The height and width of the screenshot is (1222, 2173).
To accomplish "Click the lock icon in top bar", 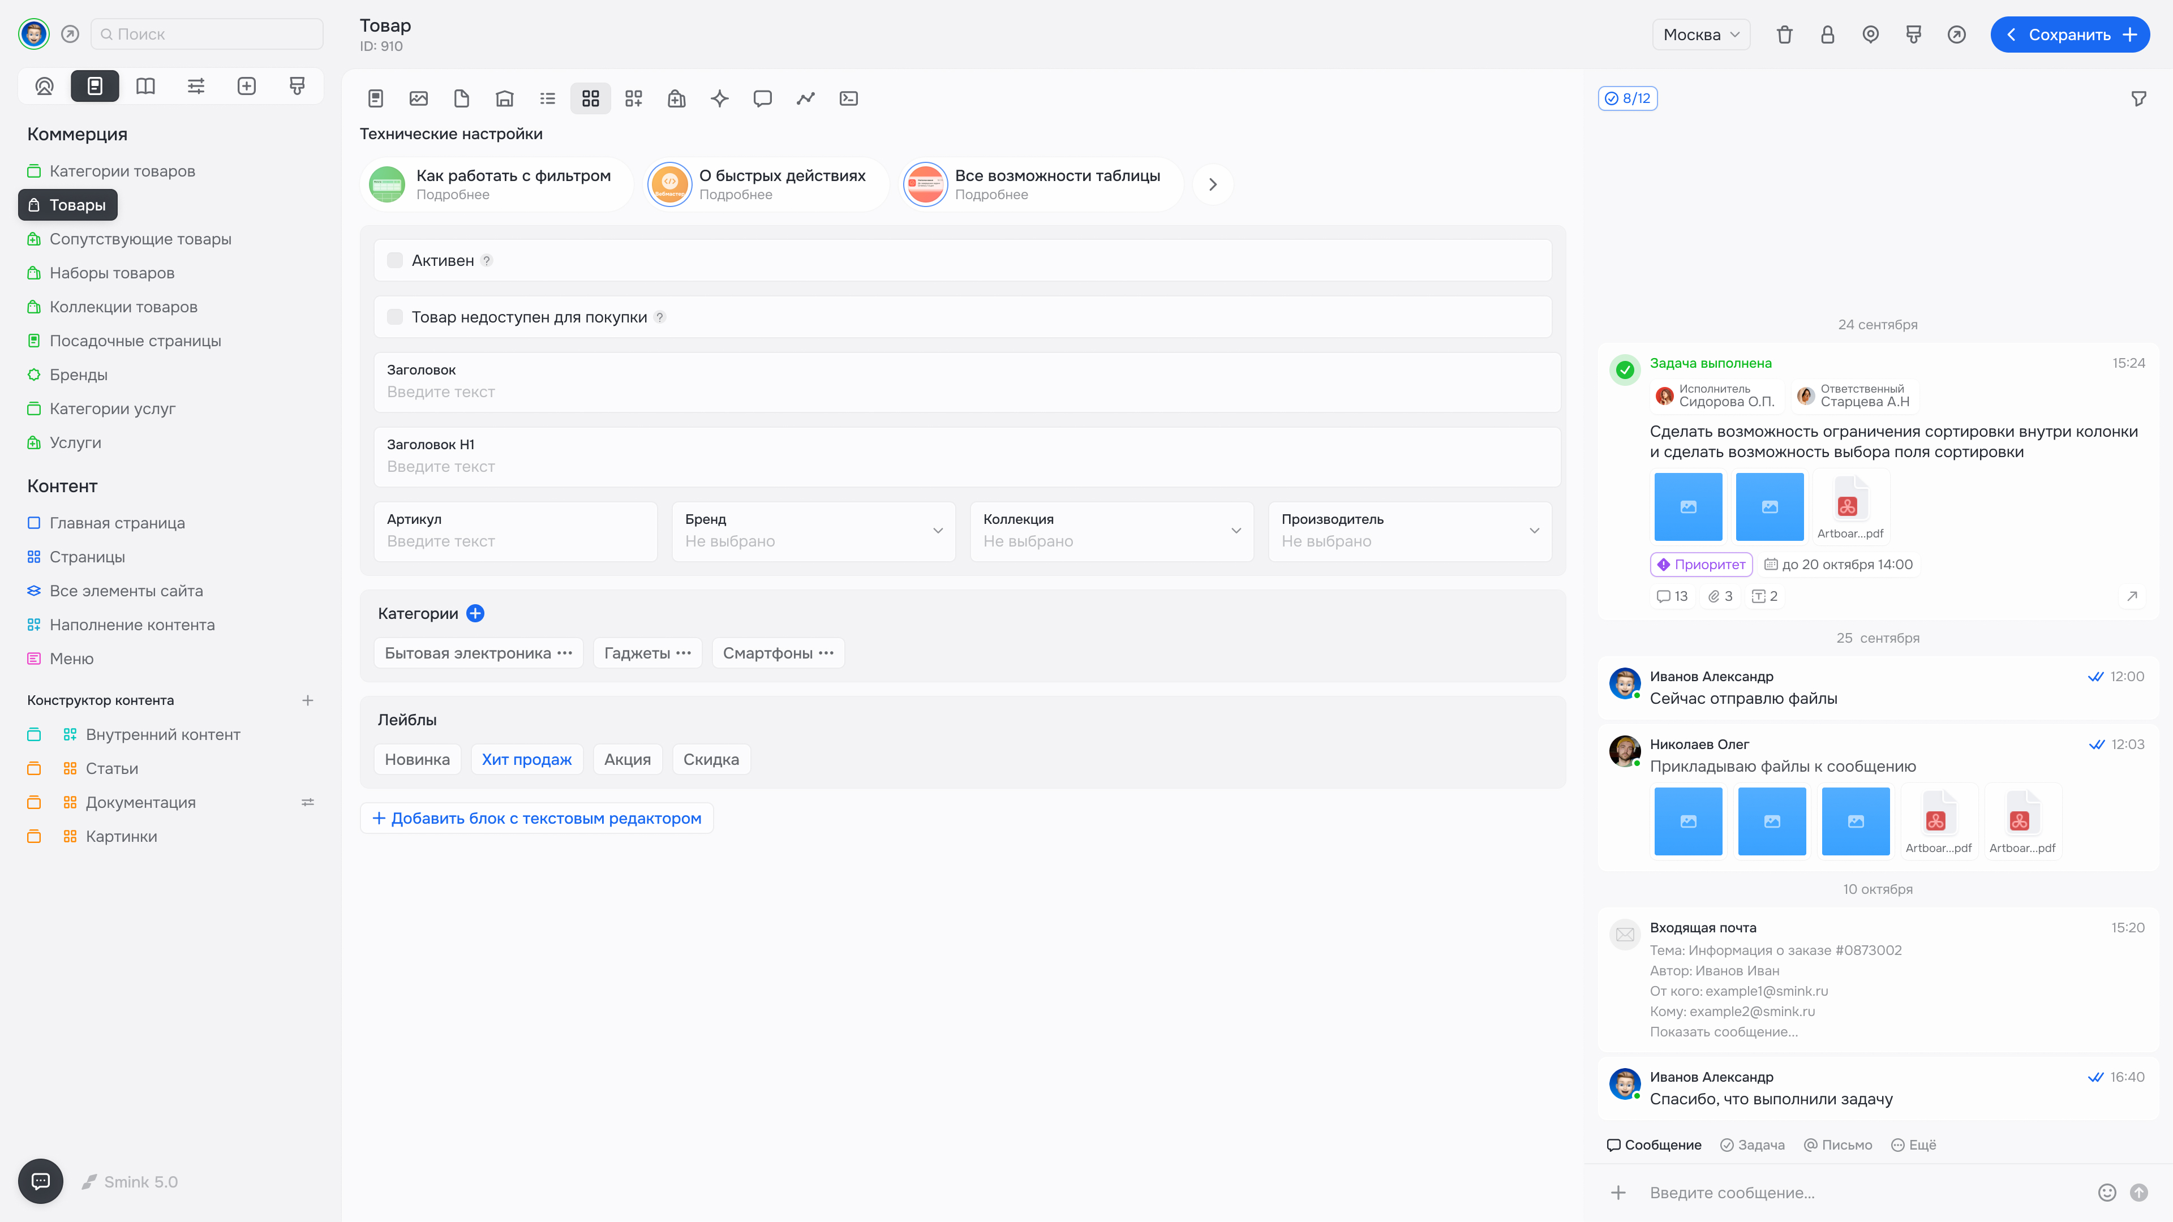I will coord(1827,35).
